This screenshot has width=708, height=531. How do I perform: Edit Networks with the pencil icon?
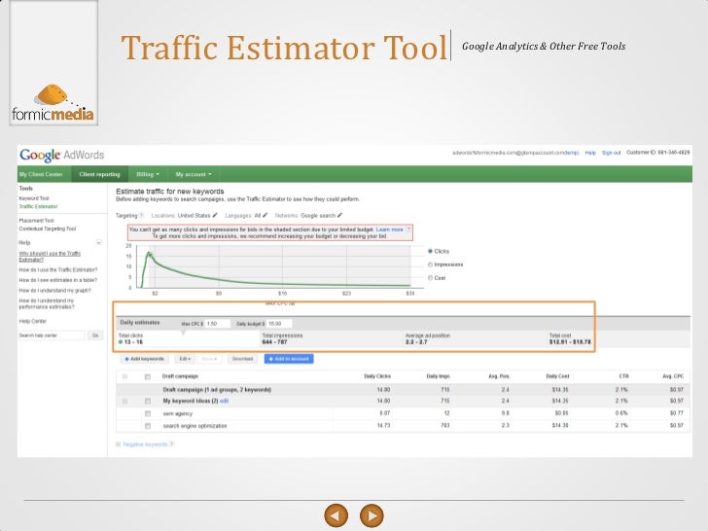[339, 215]
